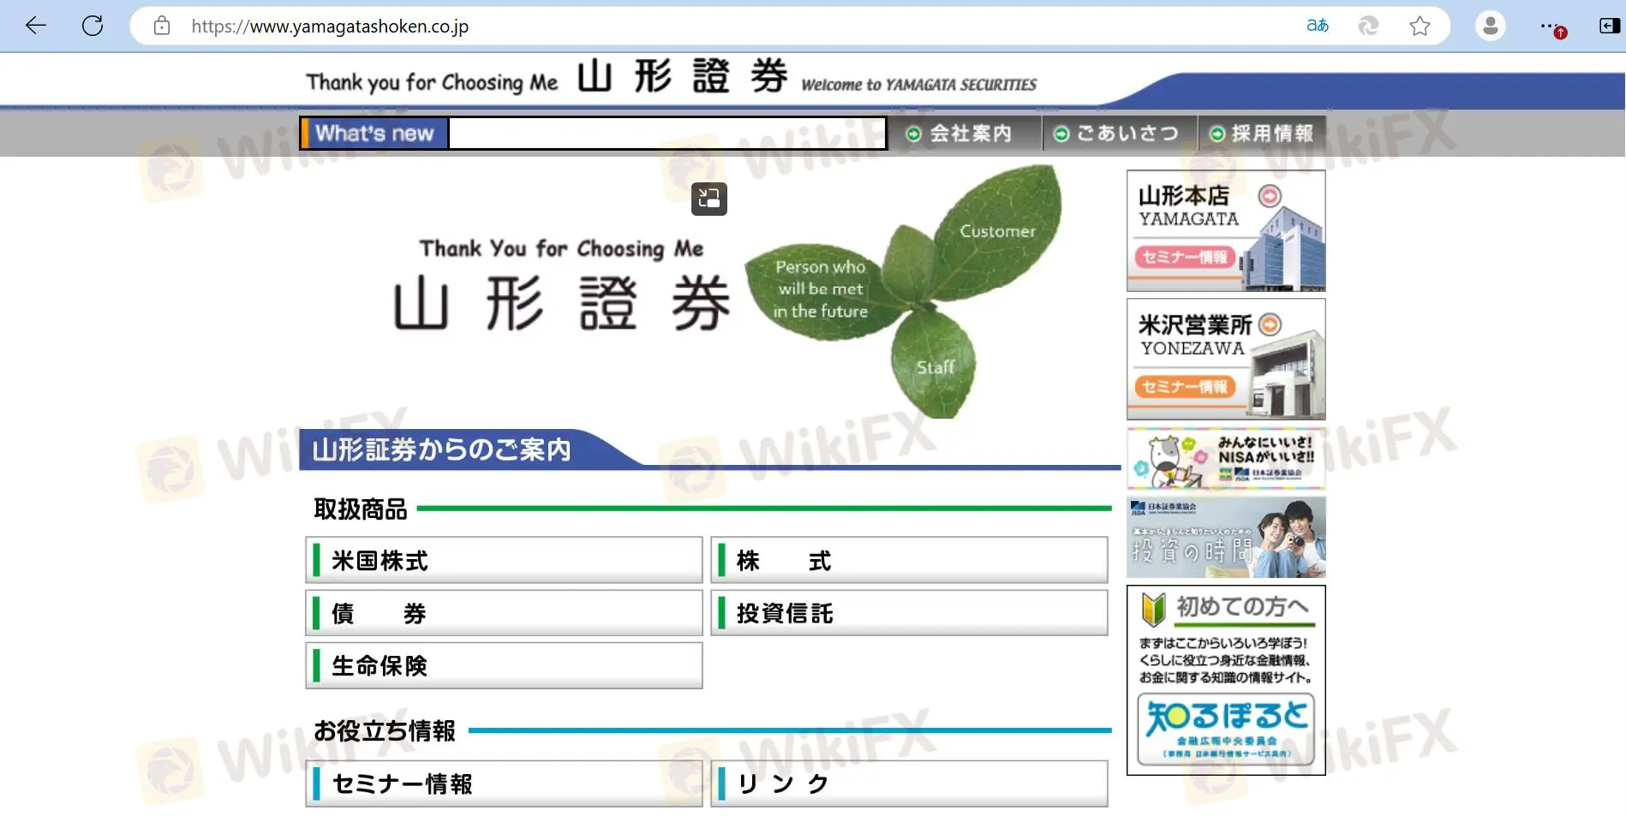Open the 山形本店 YAMAGATA banner
The height and width of the screenshot is (816, 1626).
(1226, 230)
